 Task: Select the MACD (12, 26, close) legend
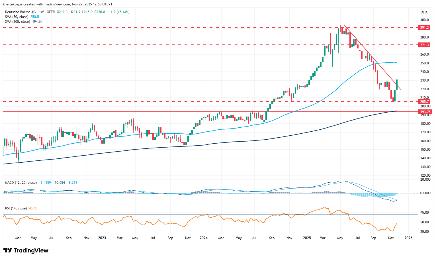click(21, 183)
